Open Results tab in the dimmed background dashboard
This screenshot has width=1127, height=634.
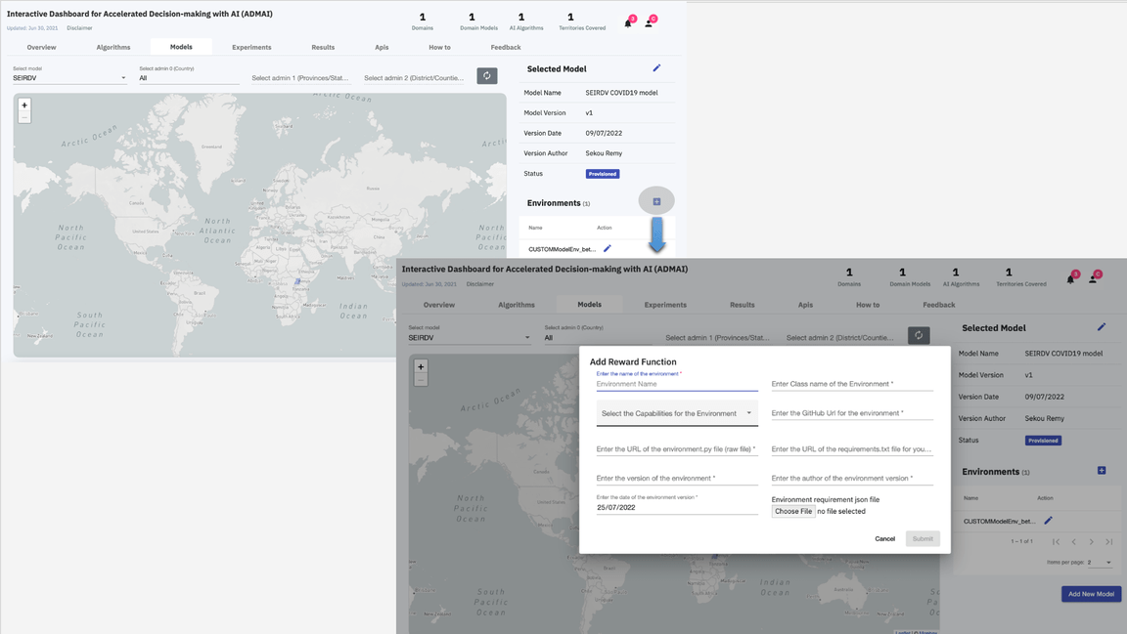[742, 305]
